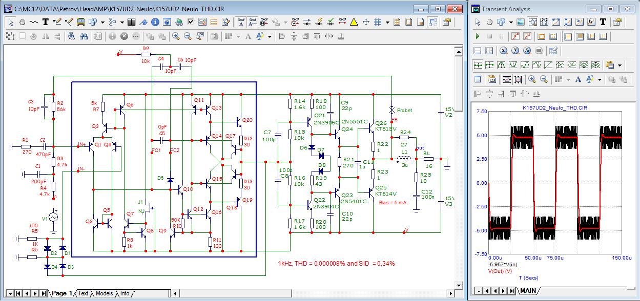This screenshot has height=301, width=640.
Task: Toggle the green check condition display icon
Action: tap(330, 22)
